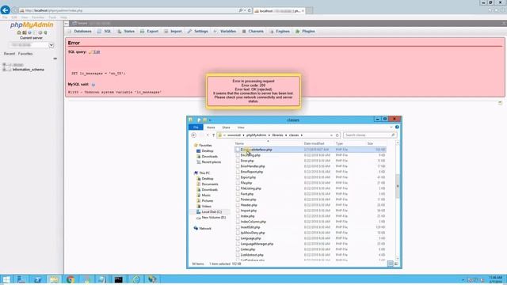The width and height of the screenshot is (507, 285).
Task: Click the browser address bar
Action: coord(129,10)
